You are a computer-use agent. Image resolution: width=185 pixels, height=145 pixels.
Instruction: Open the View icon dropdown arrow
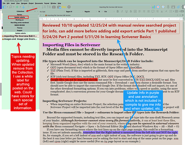[8, 7]
